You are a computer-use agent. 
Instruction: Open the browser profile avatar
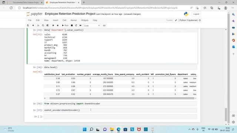pos(226,8)
